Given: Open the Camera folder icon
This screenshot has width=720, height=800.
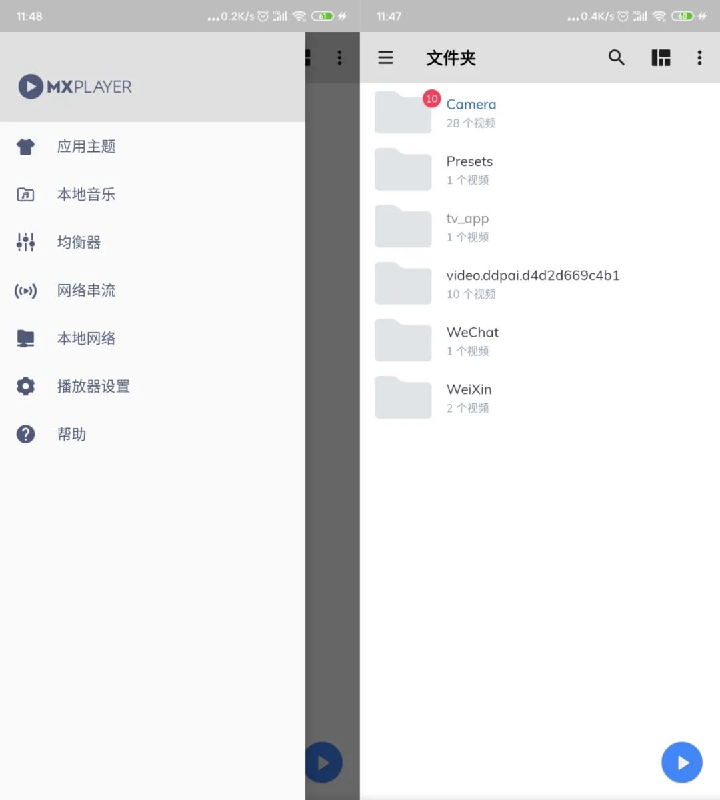Looking at the screenshot, I should (403, 113).
